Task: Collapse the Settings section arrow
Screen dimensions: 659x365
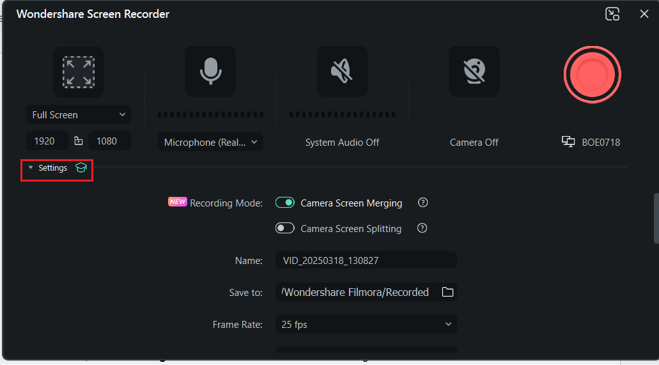Action: pyautogui.click(x=30, y=167)
